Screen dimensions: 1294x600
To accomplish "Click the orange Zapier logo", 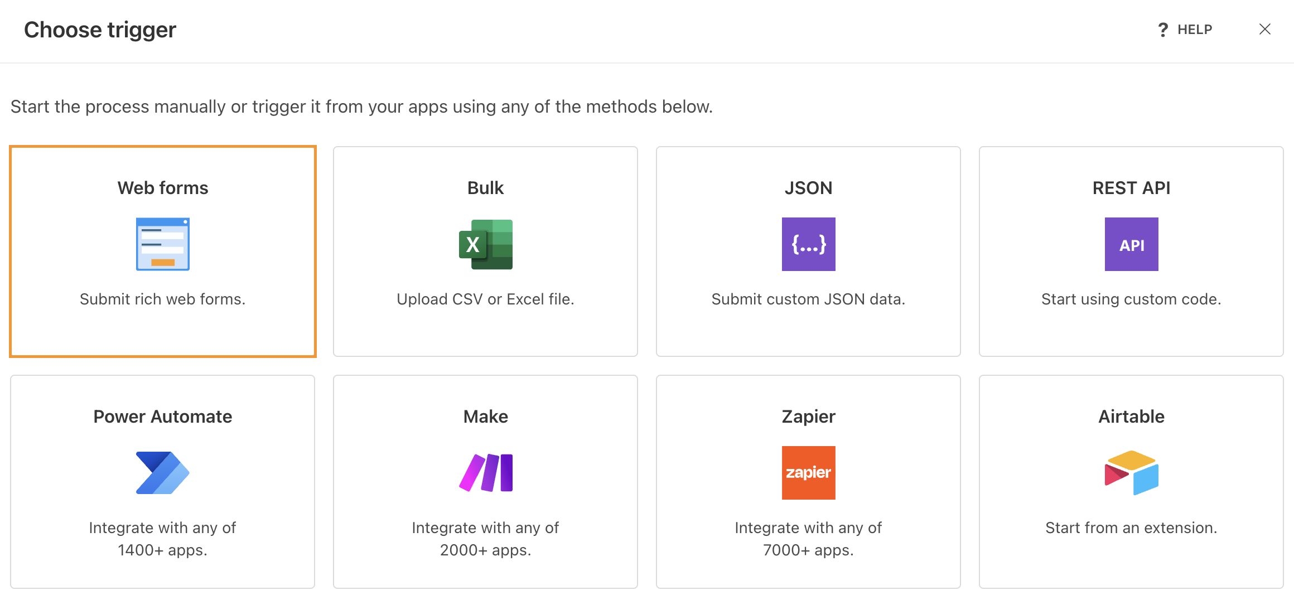I will 808,473.
